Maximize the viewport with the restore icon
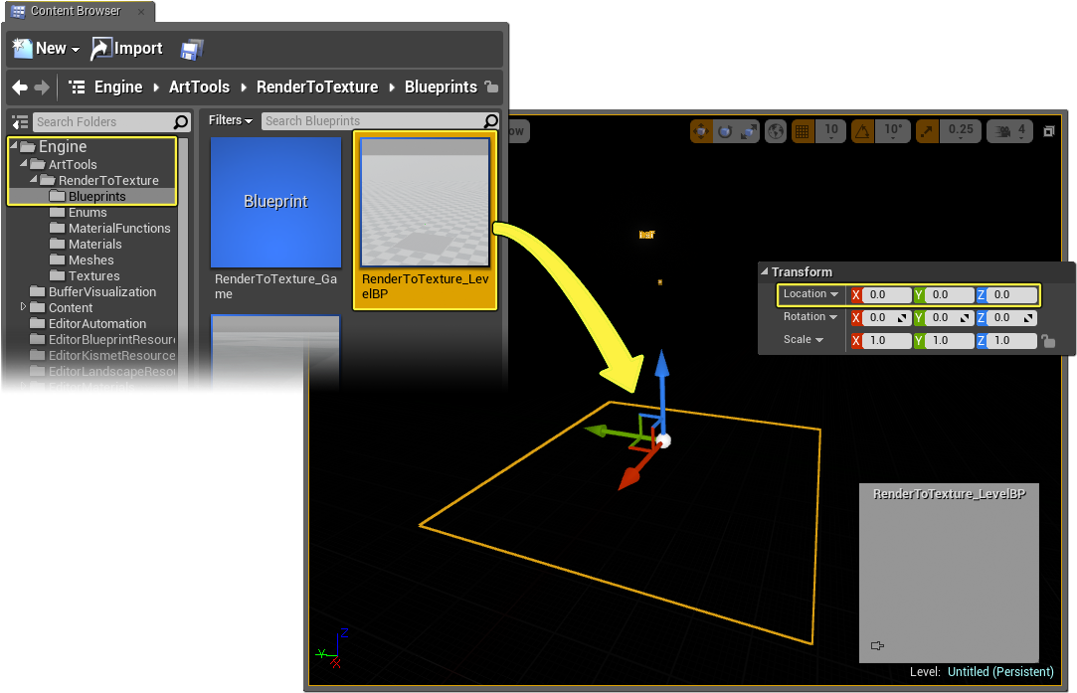 tap(1049, 131)
